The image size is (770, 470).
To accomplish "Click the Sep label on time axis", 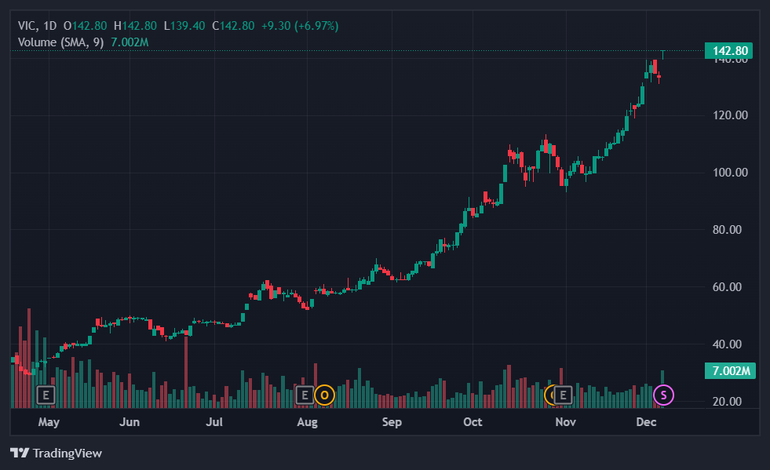I will (392, 422).
